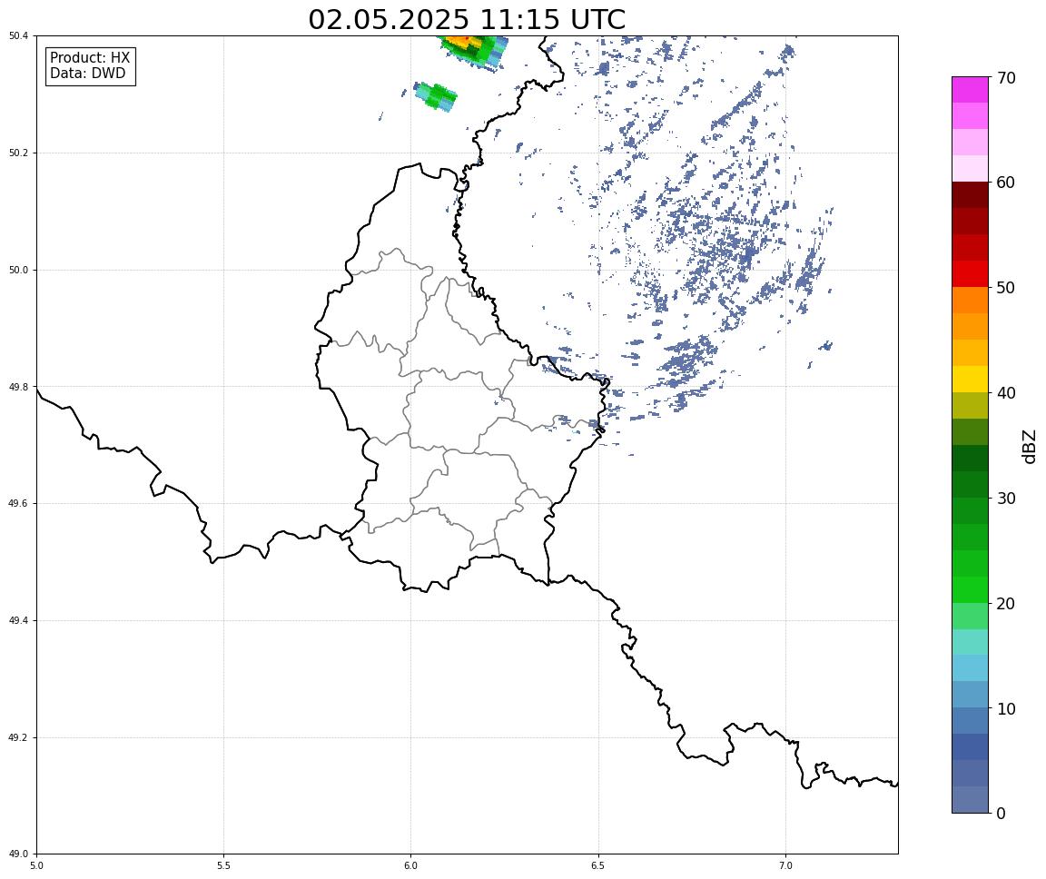
Task: Click the y-axis label "50.4"
Action: point(19,36)
